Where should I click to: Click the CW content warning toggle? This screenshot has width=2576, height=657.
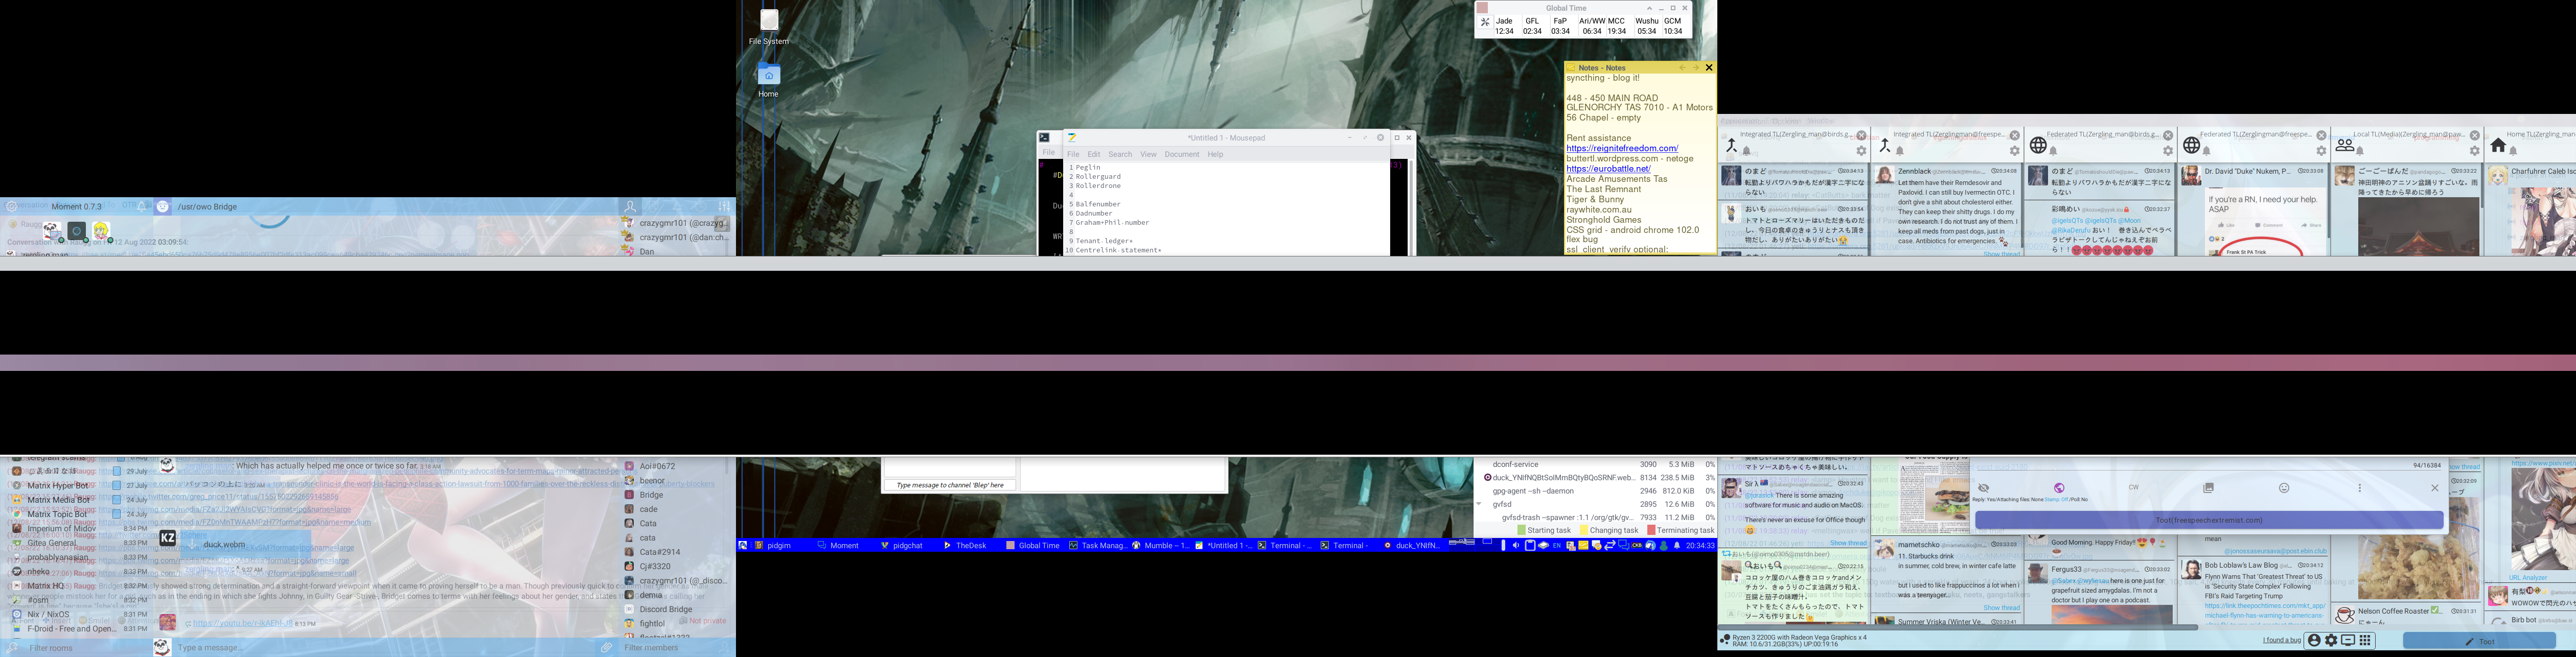coord(2133,488)
